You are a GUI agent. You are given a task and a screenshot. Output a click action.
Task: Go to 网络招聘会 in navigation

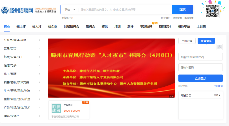(x=71, y=27)
